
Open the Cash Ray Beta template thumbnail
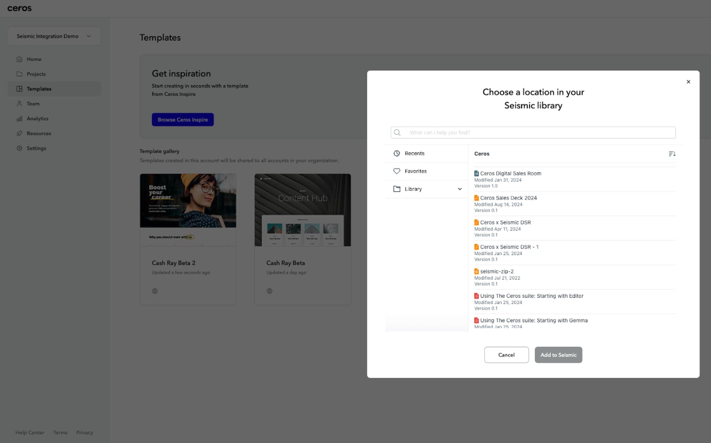pos(303,210)
